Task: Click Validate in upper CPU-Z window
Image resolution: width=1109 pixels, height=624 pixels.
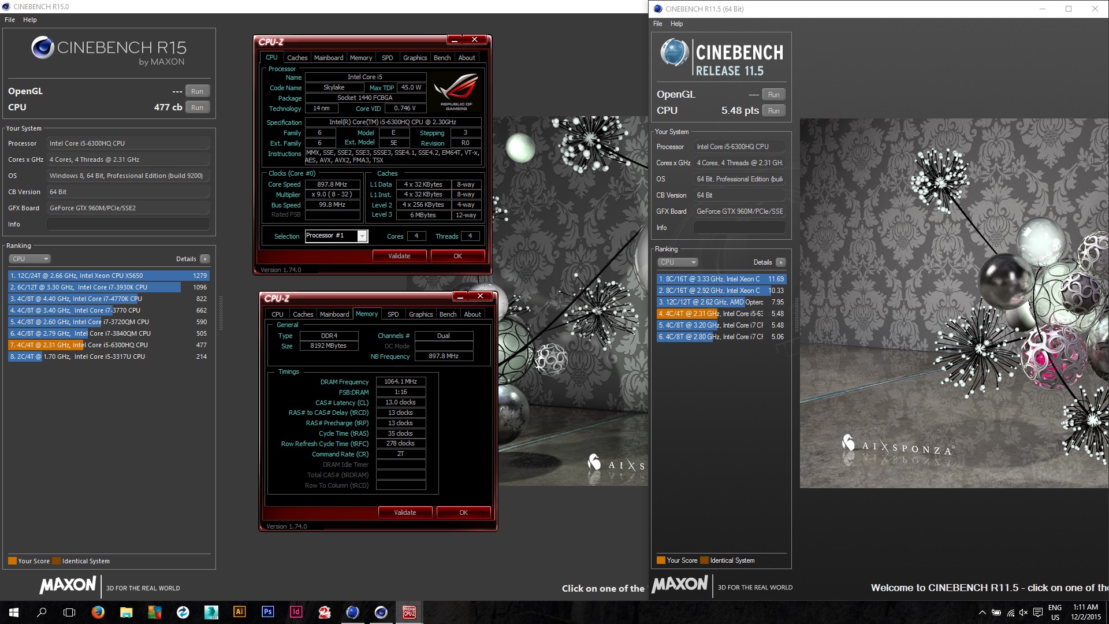Action: click(399, 256)
